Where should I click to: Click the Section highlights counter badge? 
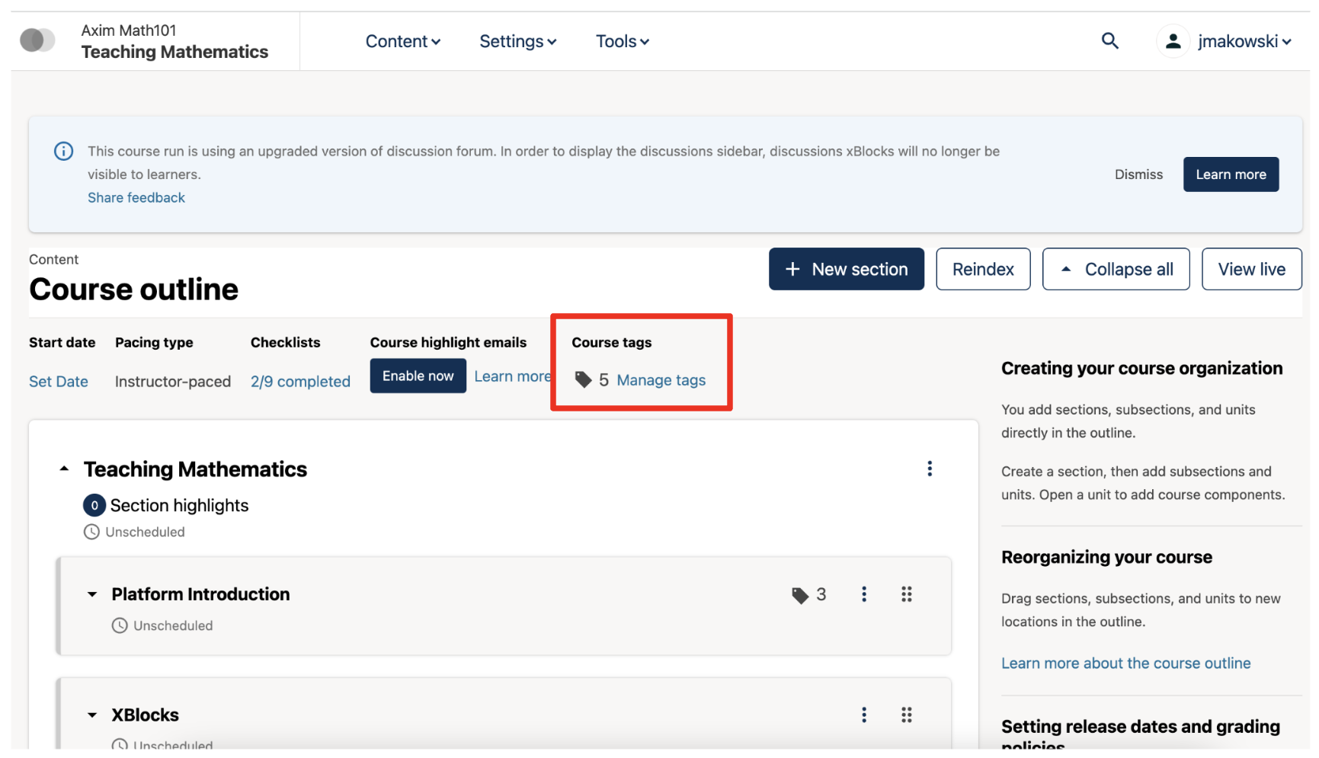coord(93,504)
